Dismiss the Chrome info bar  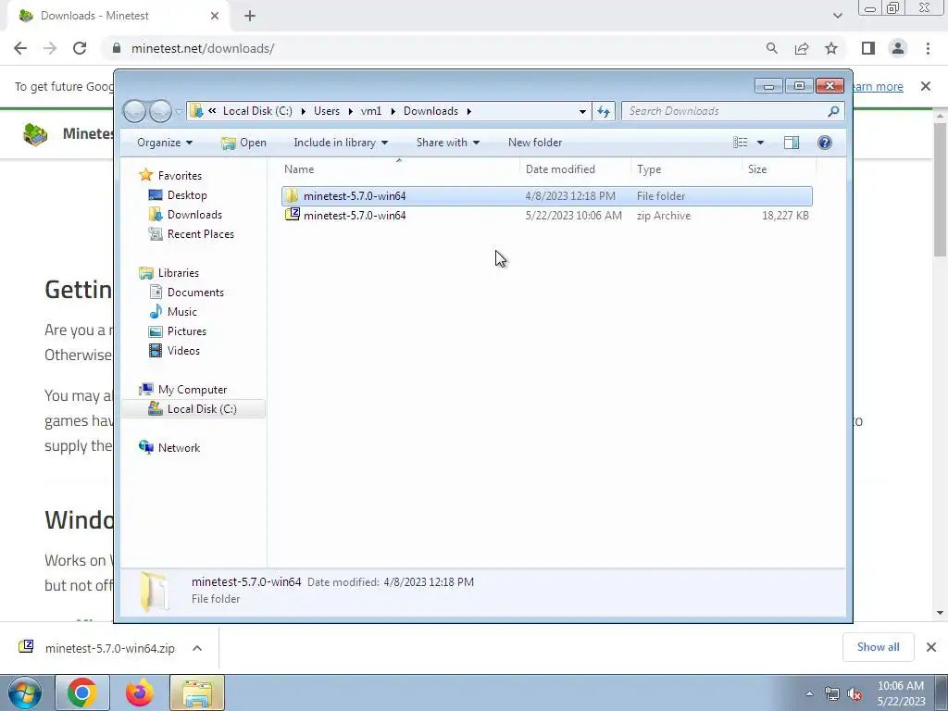926,86
